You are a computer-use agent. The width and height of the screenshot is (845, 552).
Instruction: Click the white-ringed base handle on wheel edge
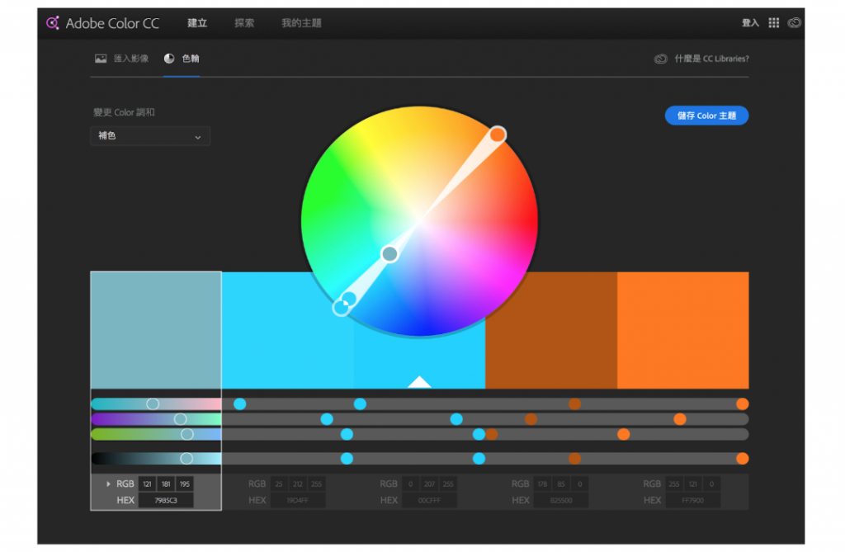tap(341, 307)
